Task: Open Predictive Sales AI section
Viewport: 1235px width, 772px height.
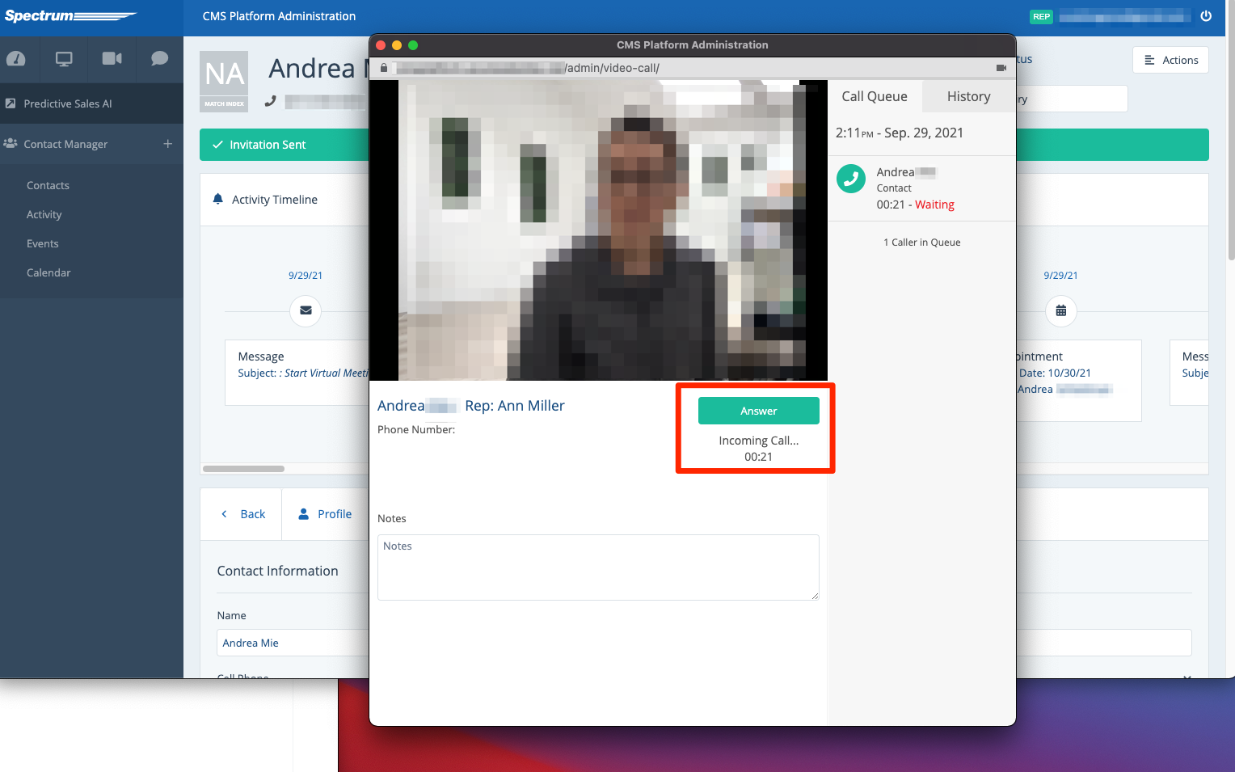Action: click(x=68, y=103)
